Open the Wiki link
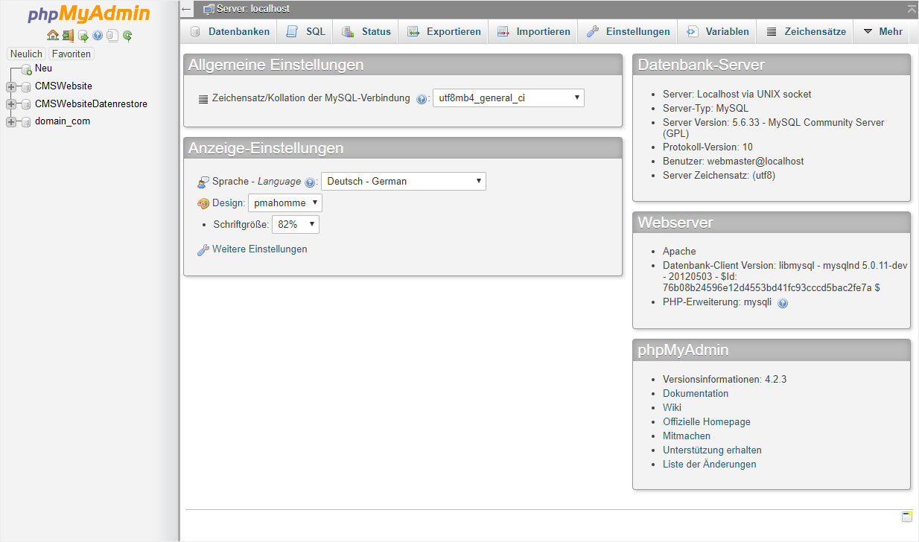 (672, 407)
